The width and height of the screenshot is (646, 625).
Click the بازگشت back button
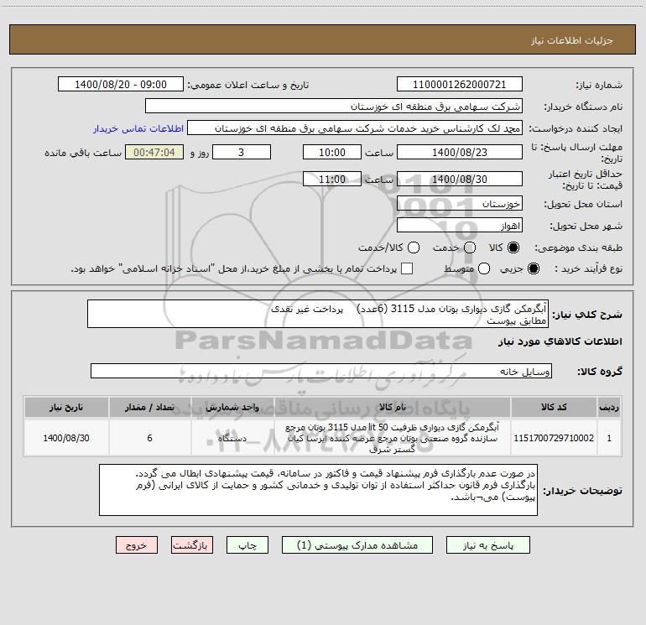(x=192, y=545)
